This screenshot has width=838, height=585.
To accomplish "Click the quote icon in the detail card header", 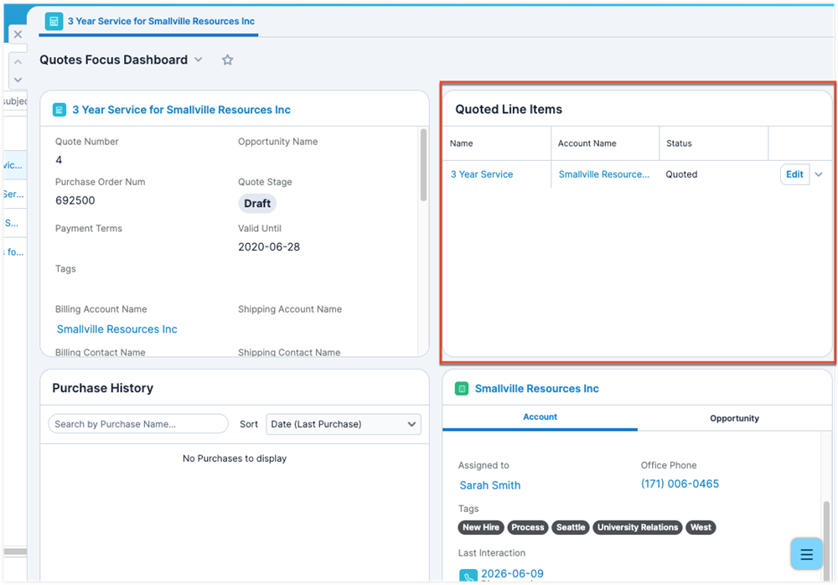I will coord(59,110).
